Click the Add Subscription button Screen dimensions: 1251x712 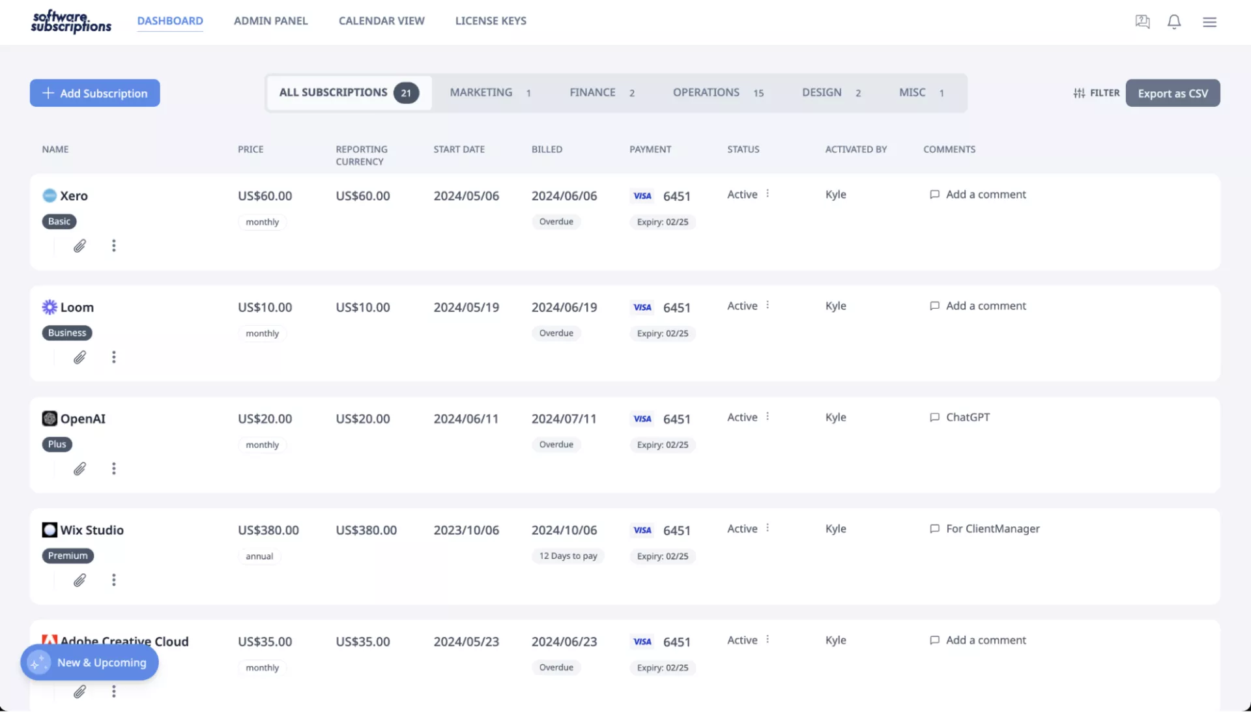pyautogui.click(x=94, y=93)
